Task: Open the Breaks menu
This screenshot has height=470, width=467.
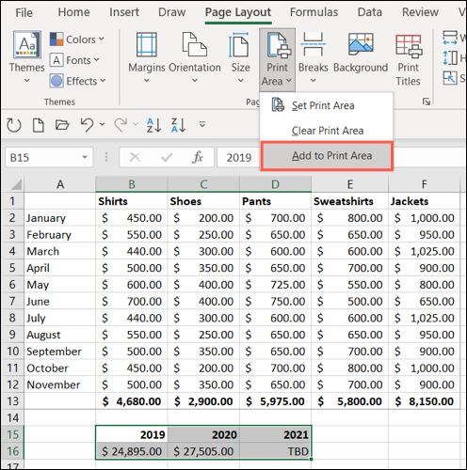Action: (313, 57)
